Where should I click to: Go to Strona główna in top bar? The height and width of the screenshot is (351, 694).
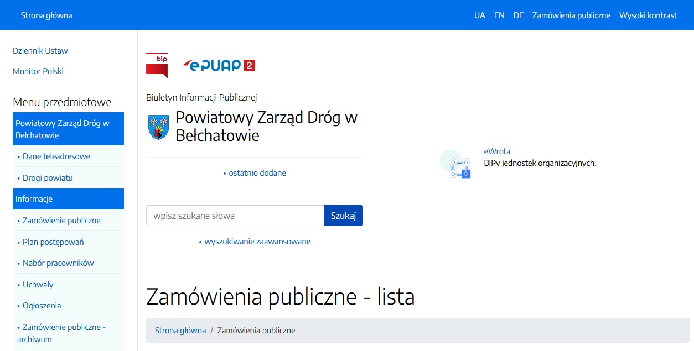tap(46, 15)
